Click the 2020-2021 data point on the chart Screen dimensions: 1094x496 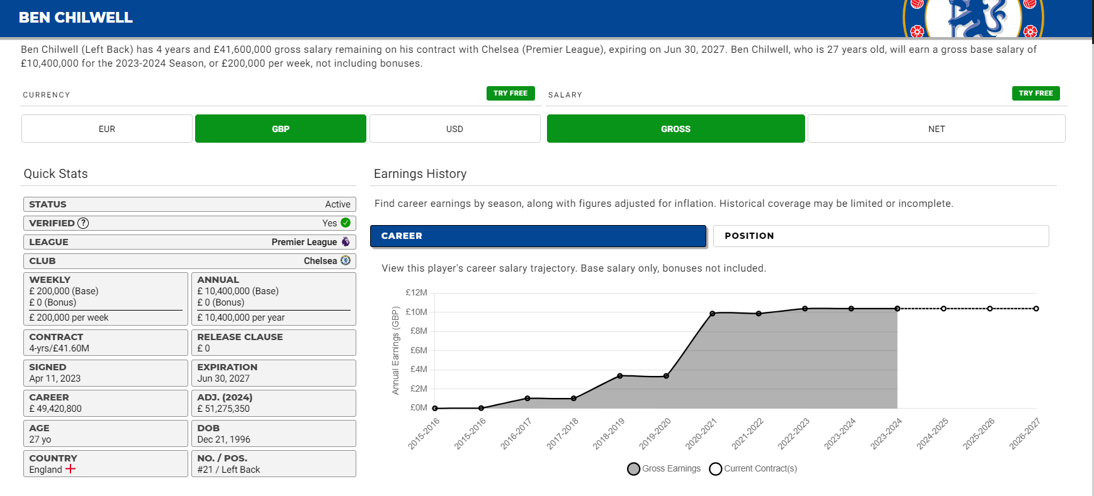point(713,313)
